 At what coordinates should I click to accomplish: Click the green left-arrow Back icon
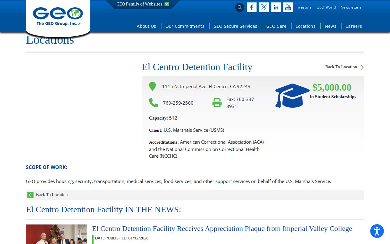pyautogui.click(x=30, y=195)
